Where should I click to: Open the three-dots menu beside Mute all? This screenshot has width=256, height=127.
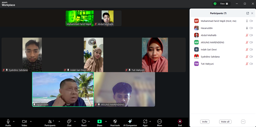click(x=243, y=122)
